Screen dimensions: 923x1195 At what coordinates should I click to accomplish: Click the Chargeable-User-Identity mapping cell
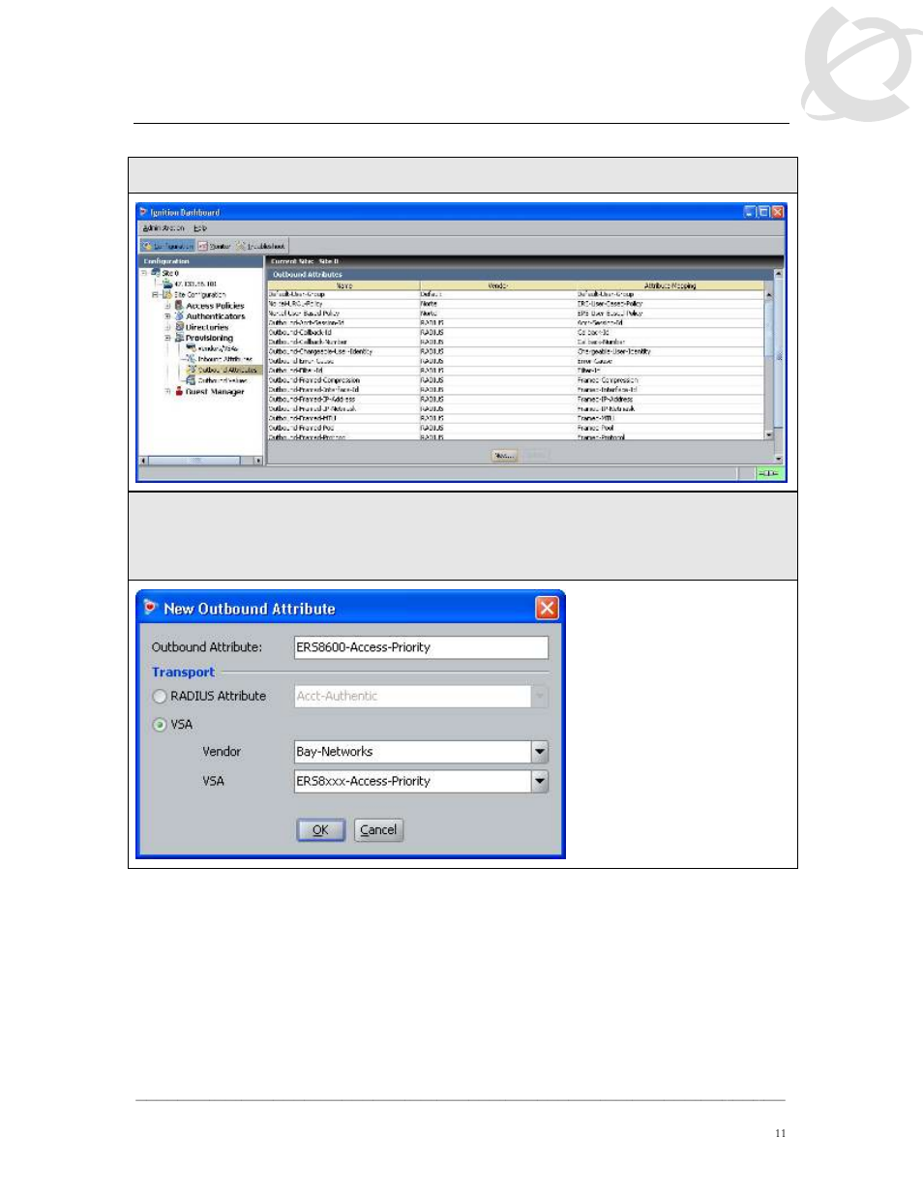point(670,351)
